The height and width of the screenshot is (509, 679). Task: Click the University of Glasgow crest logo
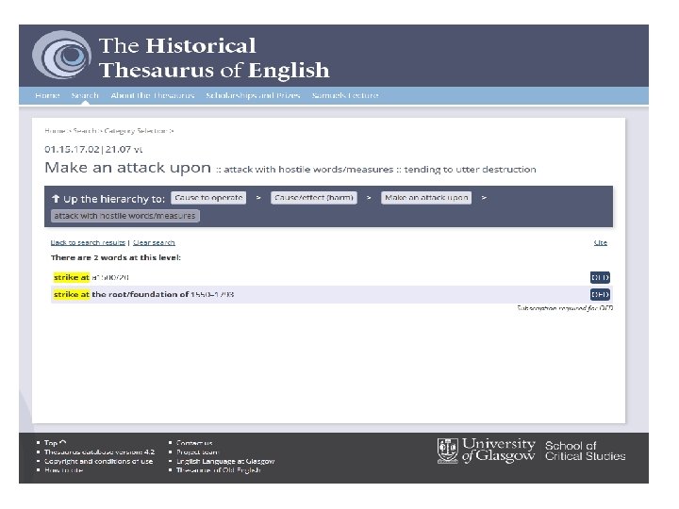click(447, 451)
